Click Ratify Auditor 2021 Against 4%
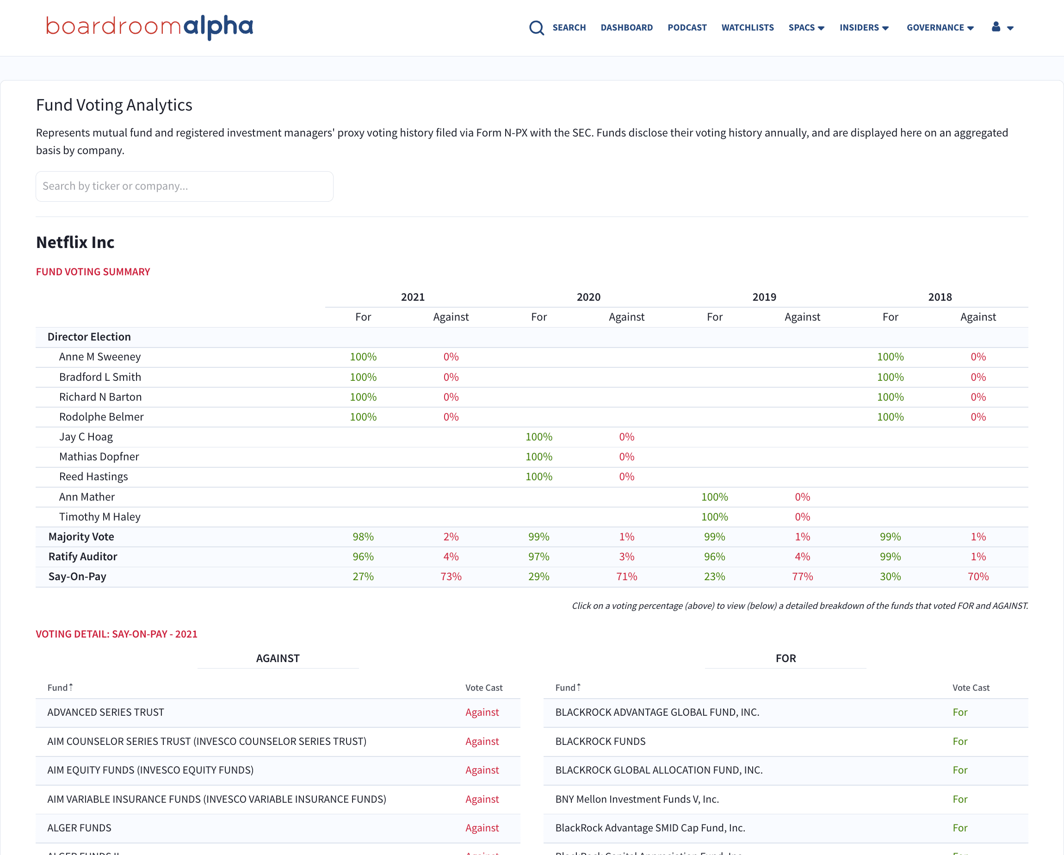The image size is (1064, 855). [x=451, y=556]
